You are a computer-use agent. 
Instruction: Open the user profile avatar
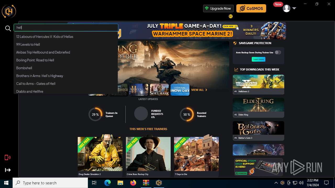pyautogui.click(x=287, y=8)
